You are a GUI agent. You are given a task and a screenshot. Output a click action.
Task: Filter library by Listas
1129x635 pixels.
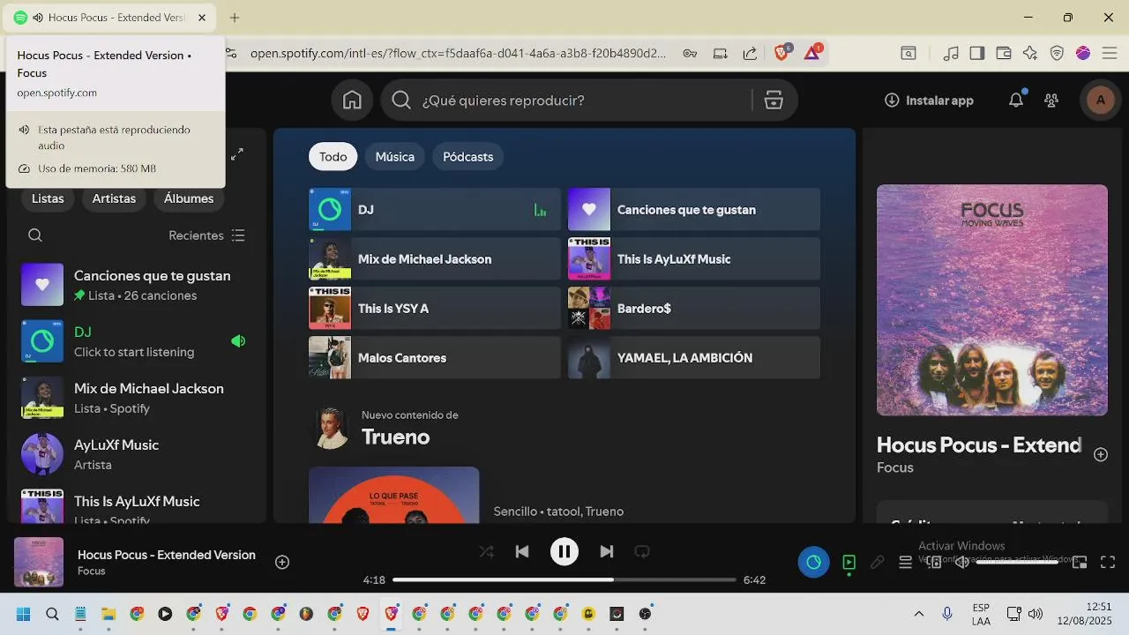(48, 198)
